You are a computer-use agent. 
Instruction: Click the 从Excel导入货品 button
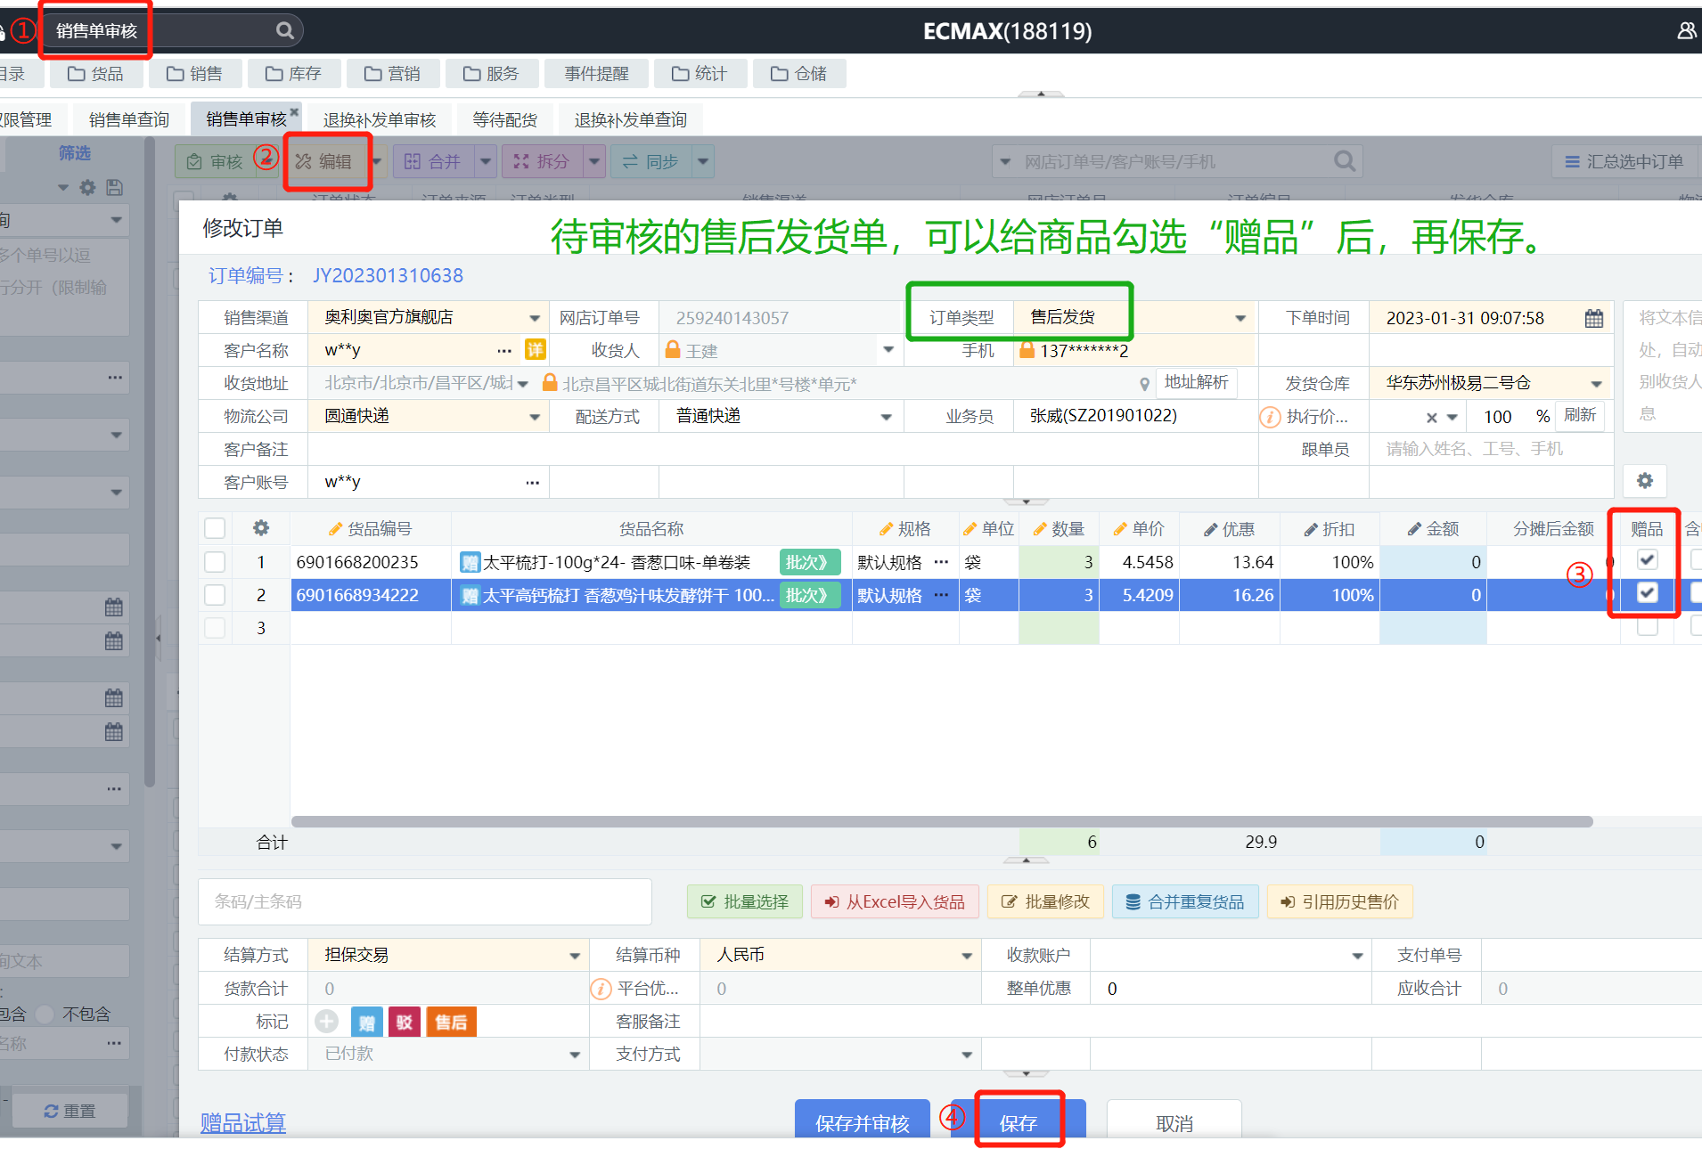tap(895, 901)
